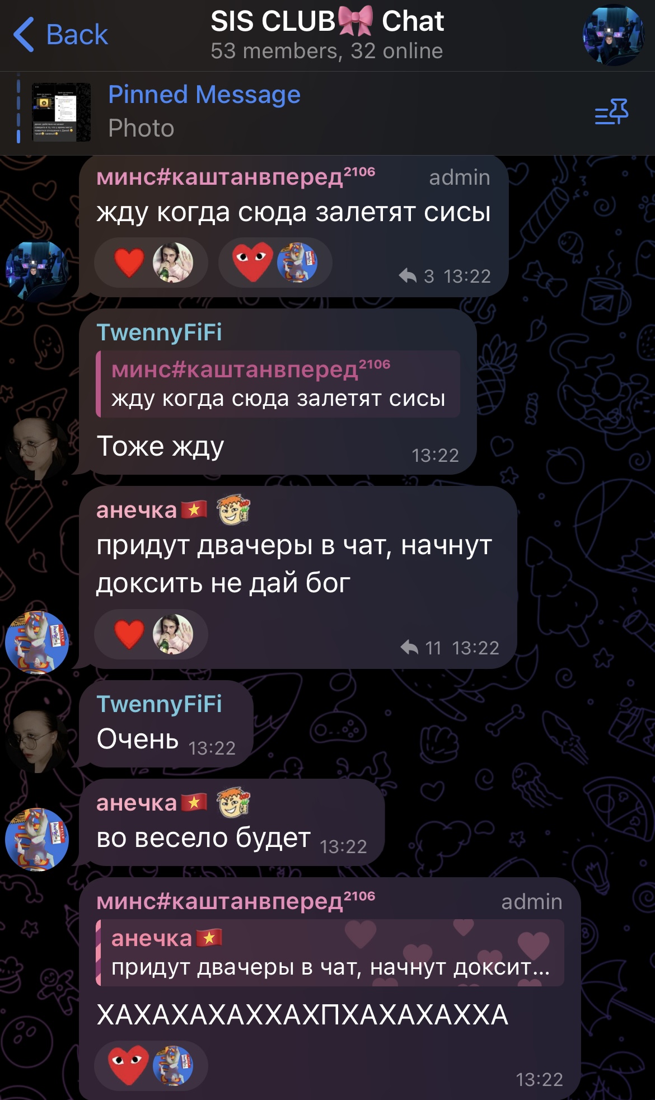Open quoted reply inside TwennyFiFi's message
Screen dimensions: 655x1100
coord(278,384)
